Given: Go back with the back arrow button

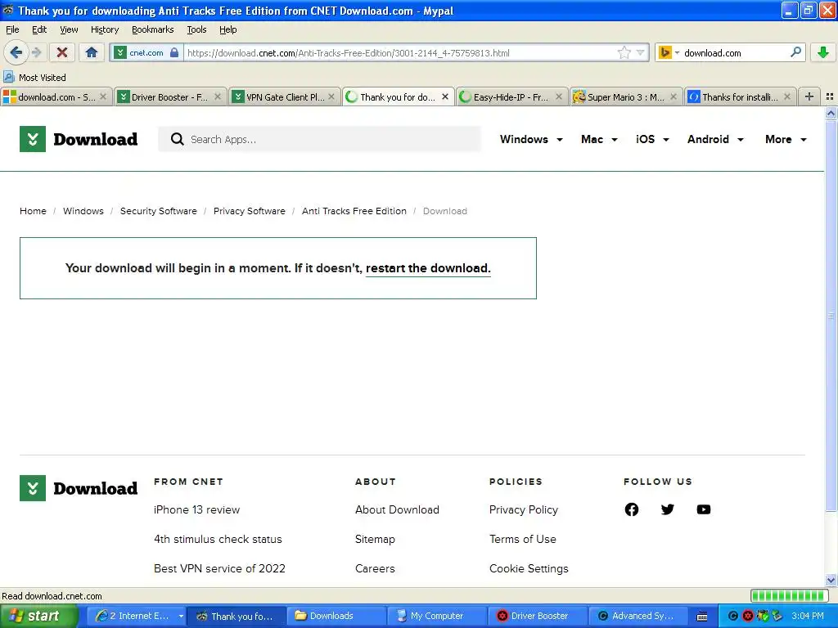Looking at the screenshot, I should [x=16, y=52].
